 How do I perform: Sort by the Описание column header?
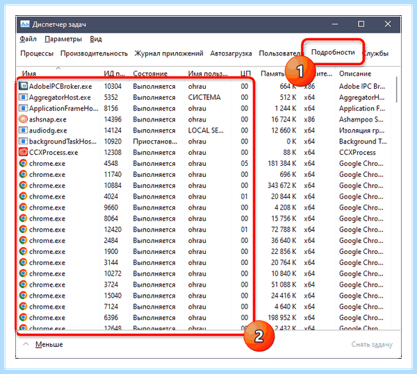(x=355, y=74)
